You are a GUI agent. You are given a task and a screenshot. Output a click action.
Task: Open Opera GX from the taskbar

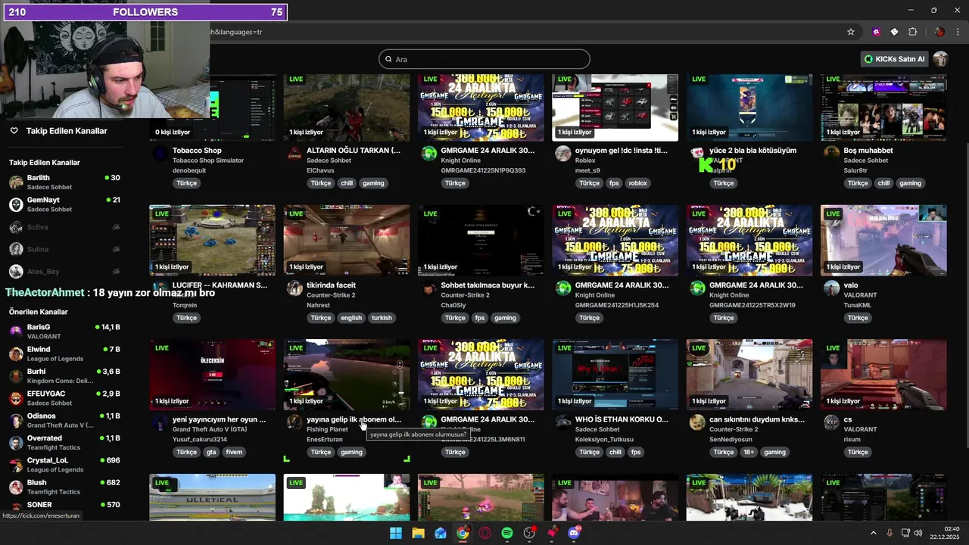point(484,533)
